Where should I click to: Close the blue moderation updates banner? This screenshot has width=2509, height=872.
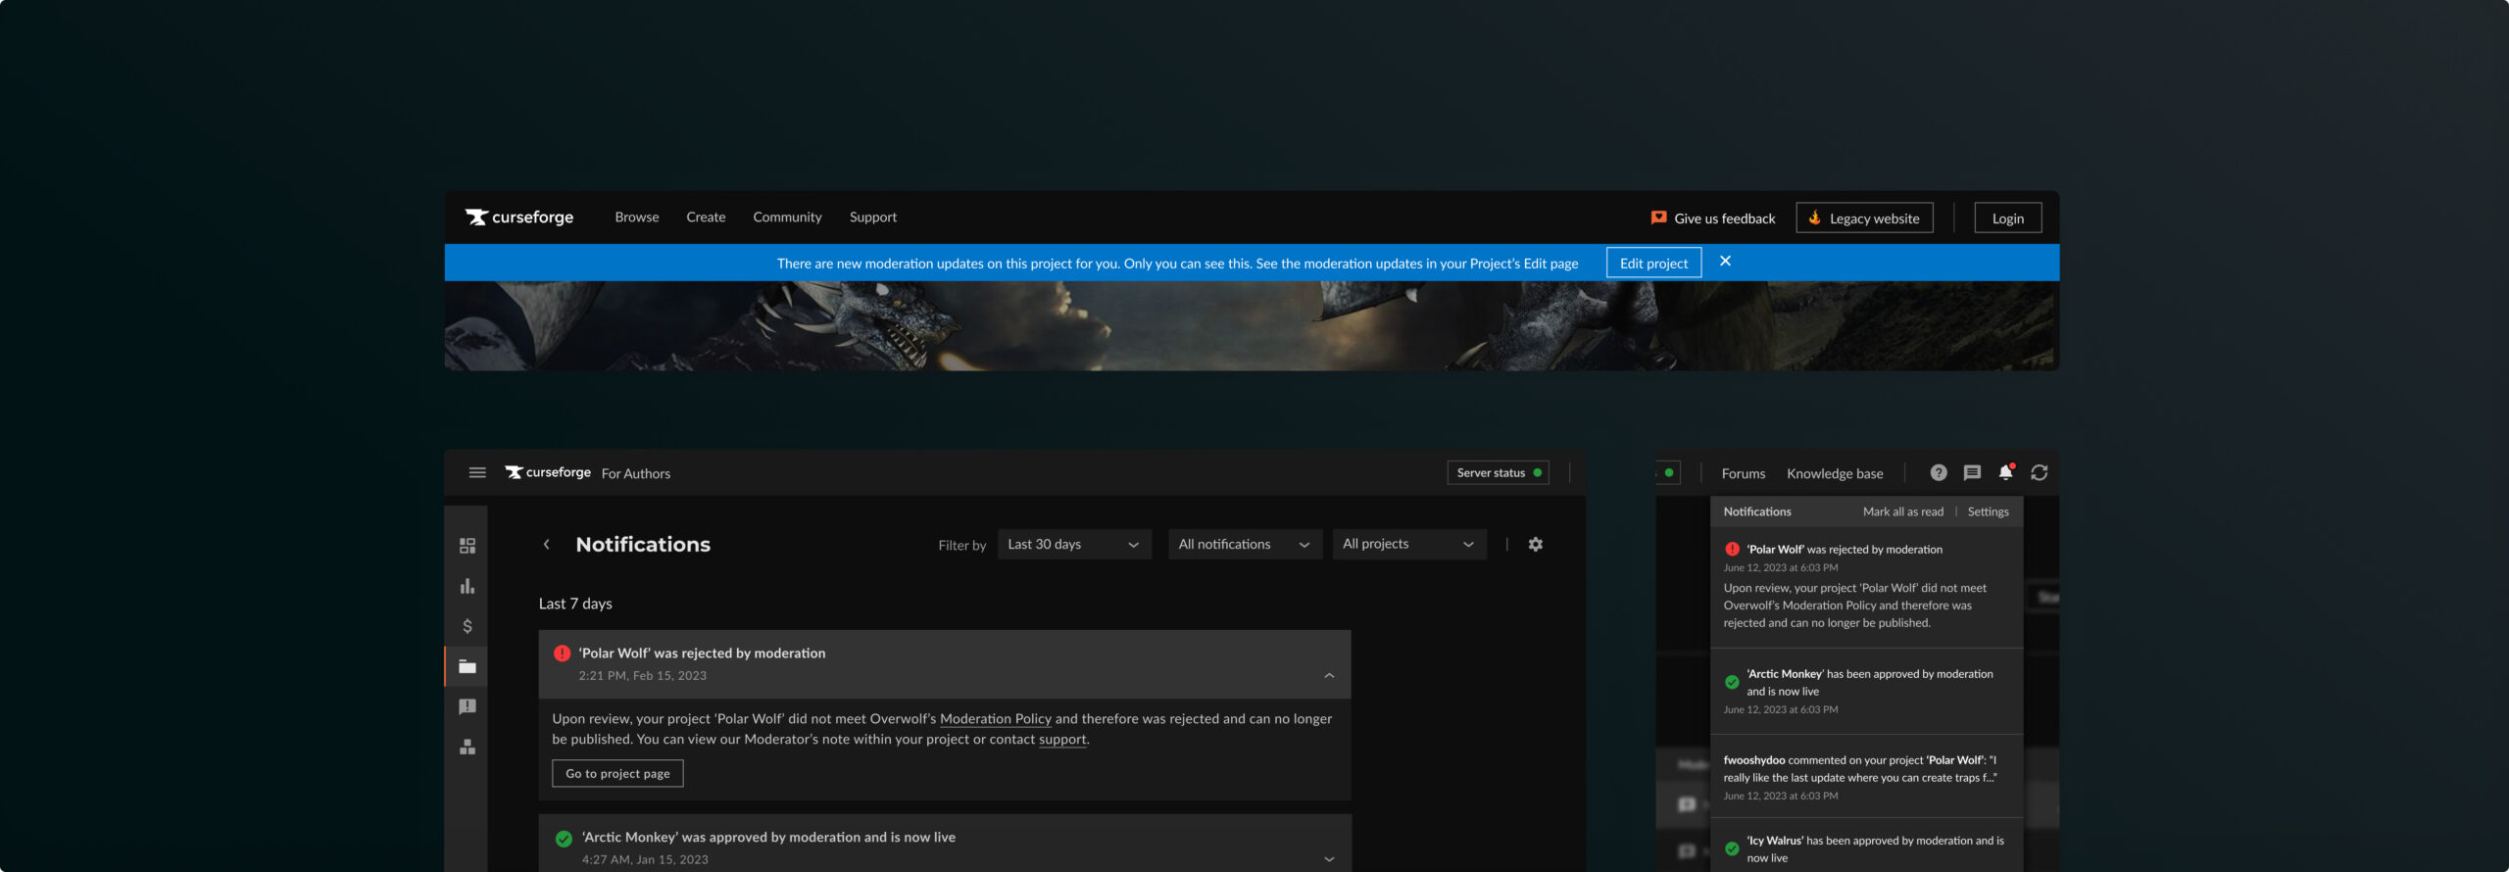coord(1725,261)
